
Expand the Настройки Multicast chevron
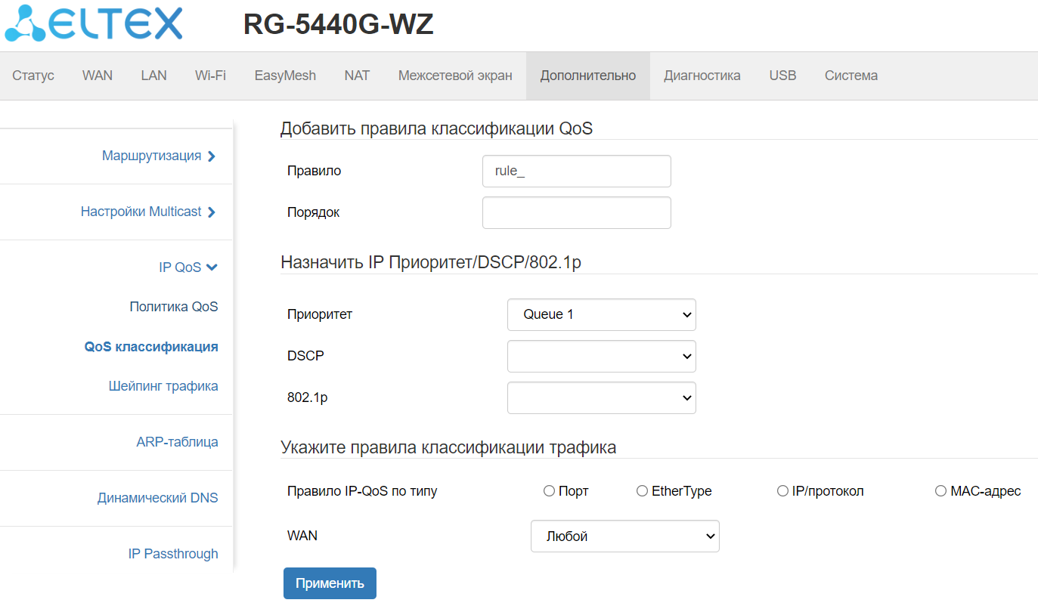coord(212,212)
